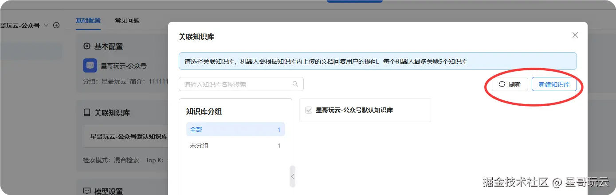Click the blue info notice banner
This screenshot has width=616, height=195.
point(378,61)
